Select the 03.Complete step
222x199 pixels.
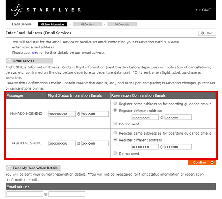click(122, 24)
